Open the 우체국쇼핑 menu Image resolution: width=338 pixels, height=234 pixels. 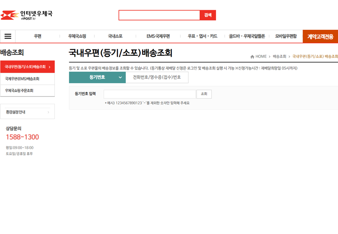pos(77,36)
